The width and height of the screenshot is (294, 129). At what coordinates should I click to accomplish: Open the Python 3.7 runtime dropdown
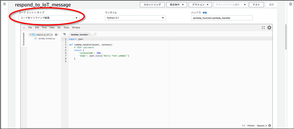136,18
